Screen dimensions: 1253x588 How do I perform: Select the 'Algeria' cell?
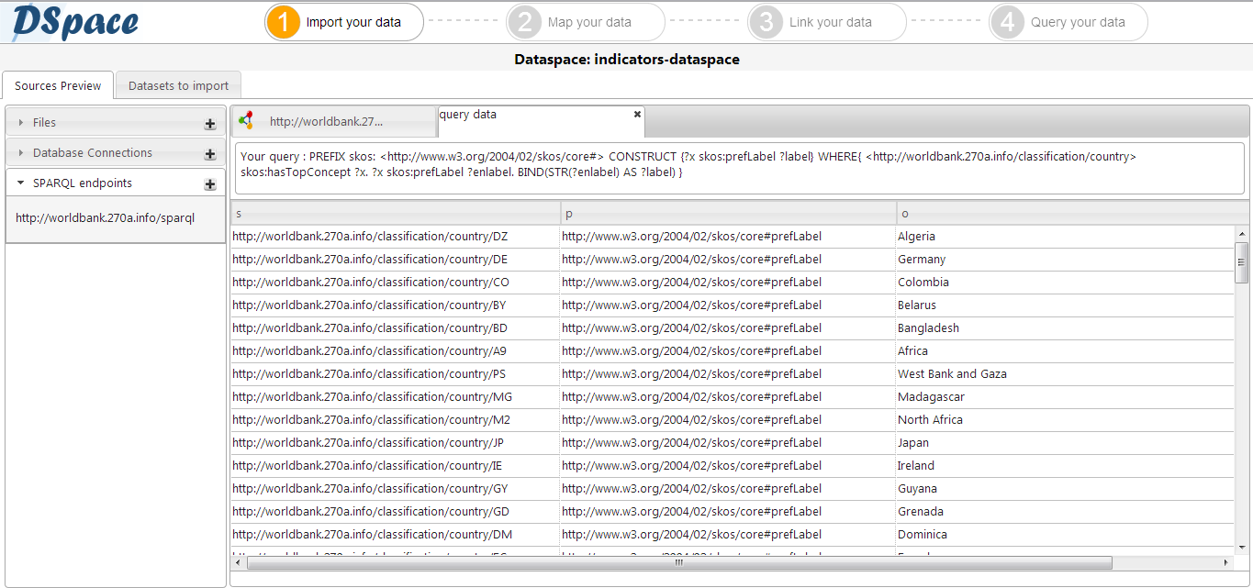tap(1065, 237)
